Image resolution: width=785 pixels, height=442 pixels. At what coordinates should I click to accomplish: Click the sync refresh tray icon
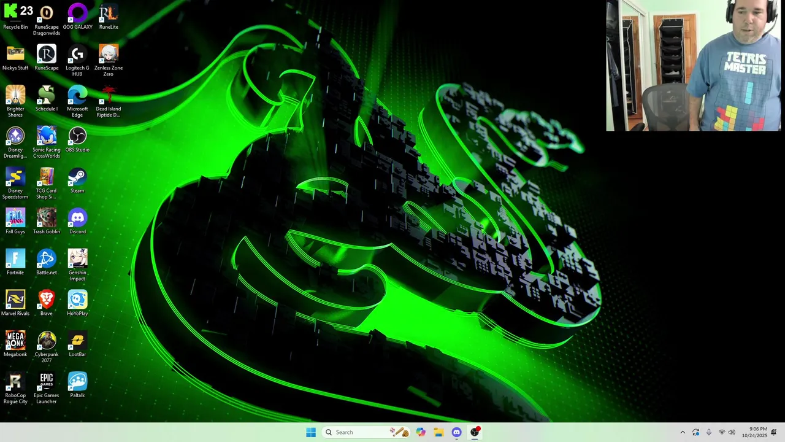[x=695, y=432]
